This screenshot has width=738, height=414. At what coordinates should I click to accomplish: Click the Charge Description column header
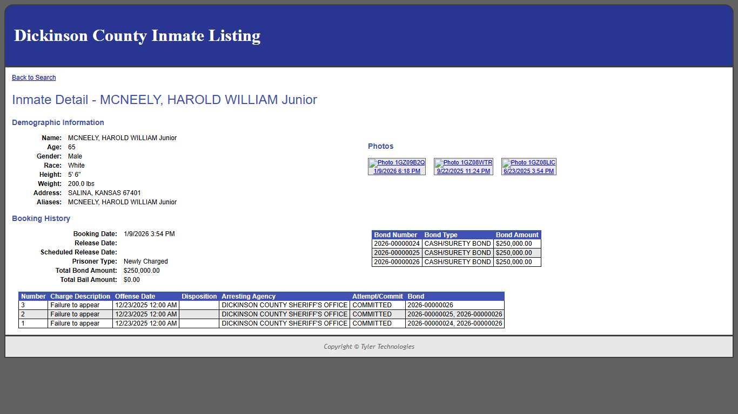[x=79, y=296]
